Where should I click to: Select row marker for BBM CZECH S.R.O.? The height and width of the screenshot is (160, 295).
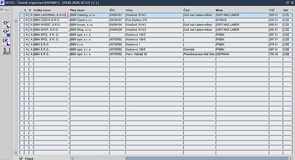[x=22, y=20]
